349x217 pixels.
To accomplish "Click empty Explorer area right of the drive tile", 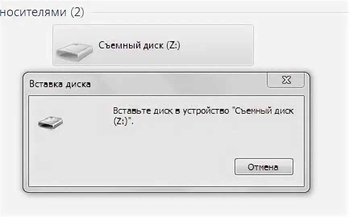I will pos(301,45).
